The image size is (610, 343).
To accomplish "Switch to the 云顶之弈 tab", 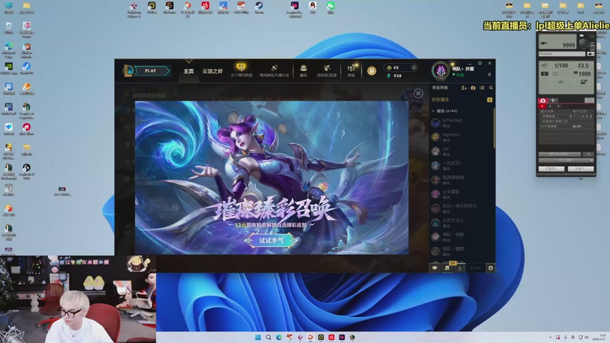I will [213, 71].
